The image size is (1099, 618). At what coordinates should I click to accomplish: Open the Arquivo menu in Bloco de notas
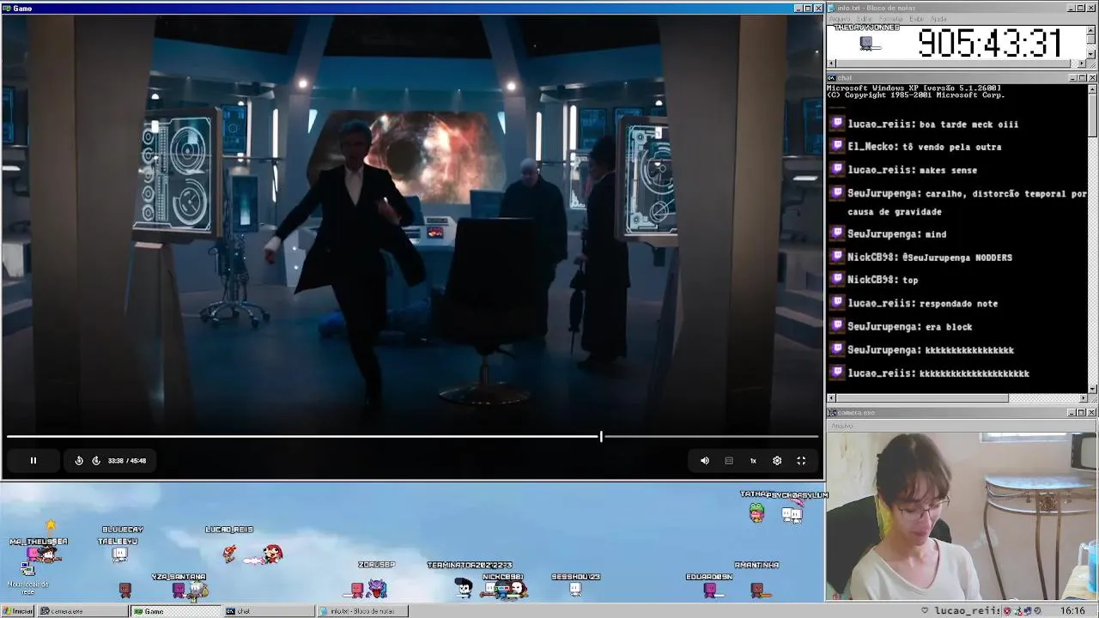[840, 19]
